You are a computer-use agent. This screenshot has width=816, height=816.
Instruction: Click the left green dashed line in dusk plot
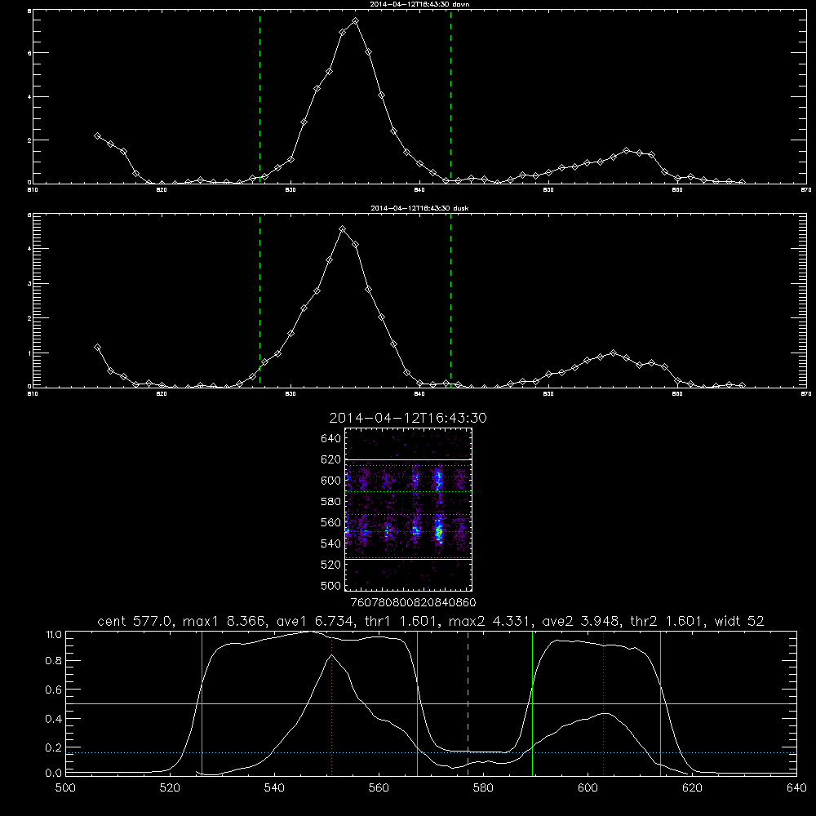click(x=259, y=301)
